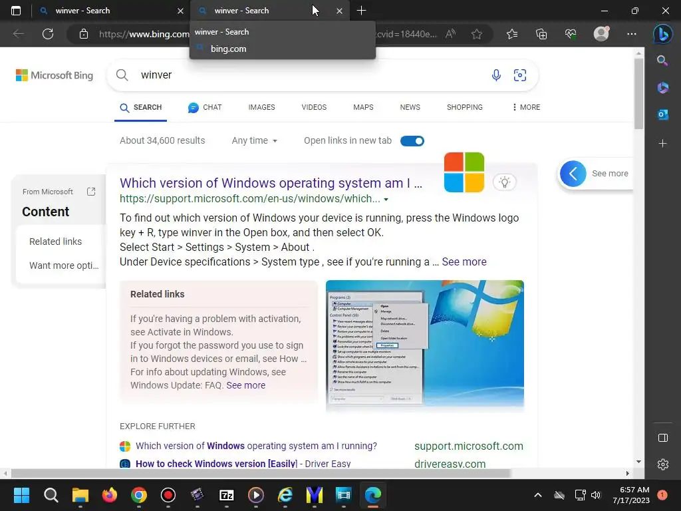Launch Google Chrome from taskbar
Viewport: 681px width, 511px height.
pyautogui.click(x=139, y=495)
